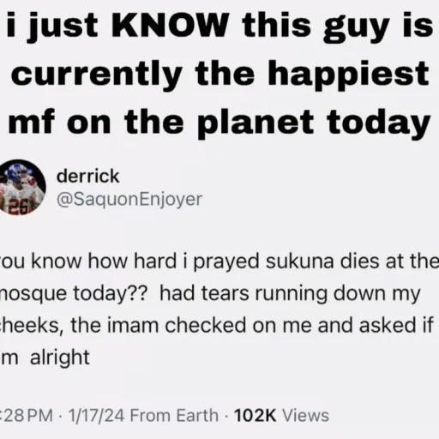
Task: Open the 102K view count number
Action: (256, 415)
